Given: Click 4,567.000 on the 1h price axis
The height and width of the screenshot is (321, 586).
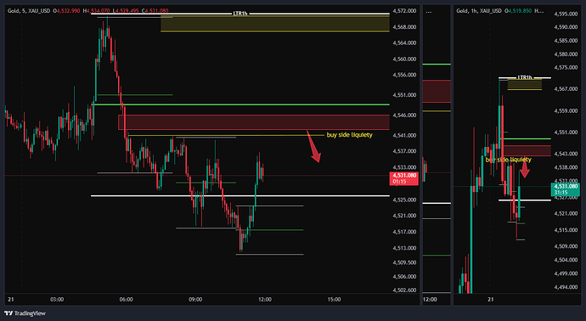Looking at the screenshot, I should coord(566,89).
